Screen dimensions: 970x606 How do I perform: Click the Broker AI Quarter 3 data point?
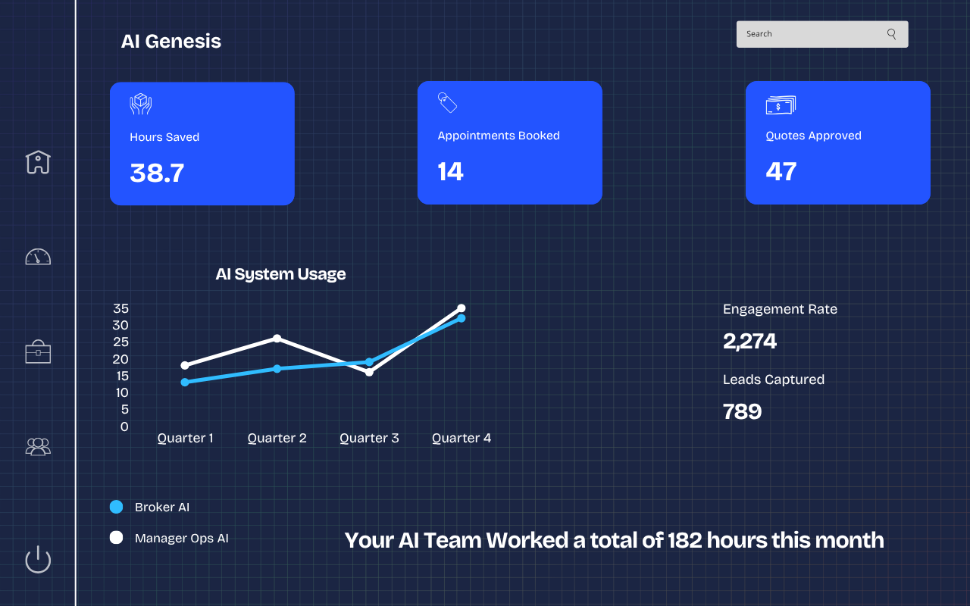coord(369,362)
